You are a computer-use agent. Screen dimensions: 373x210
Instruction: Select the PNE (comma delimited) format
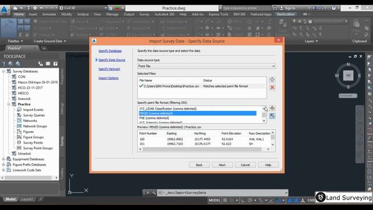(154, 118)
